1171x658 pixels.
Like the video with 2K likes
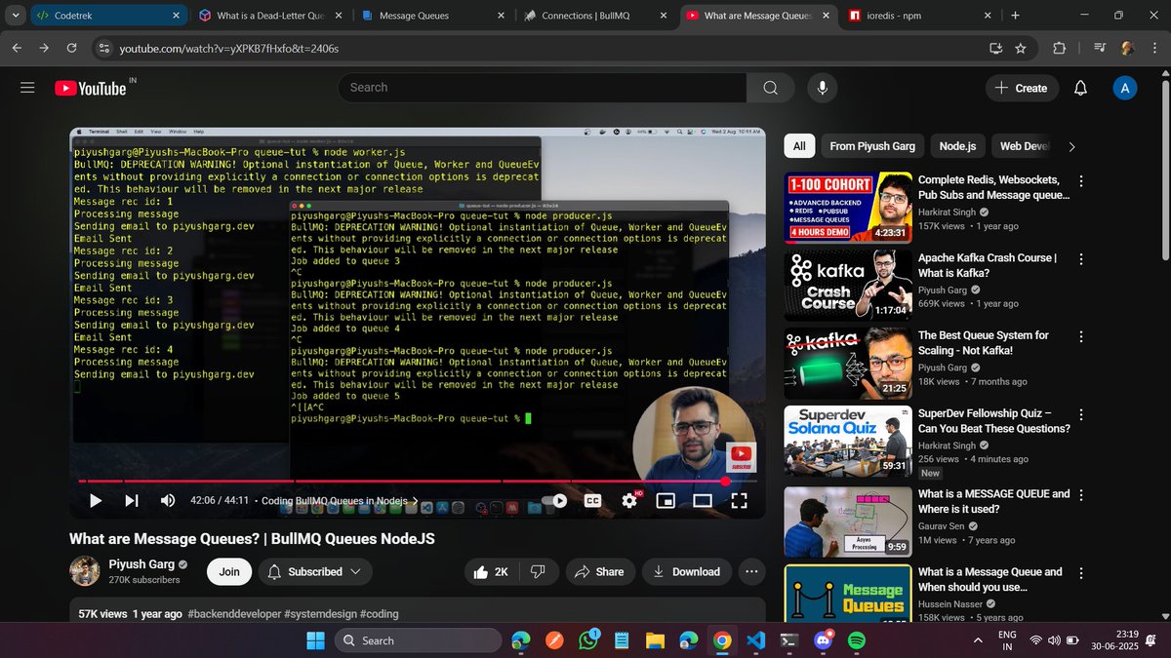tap(491, 571)
